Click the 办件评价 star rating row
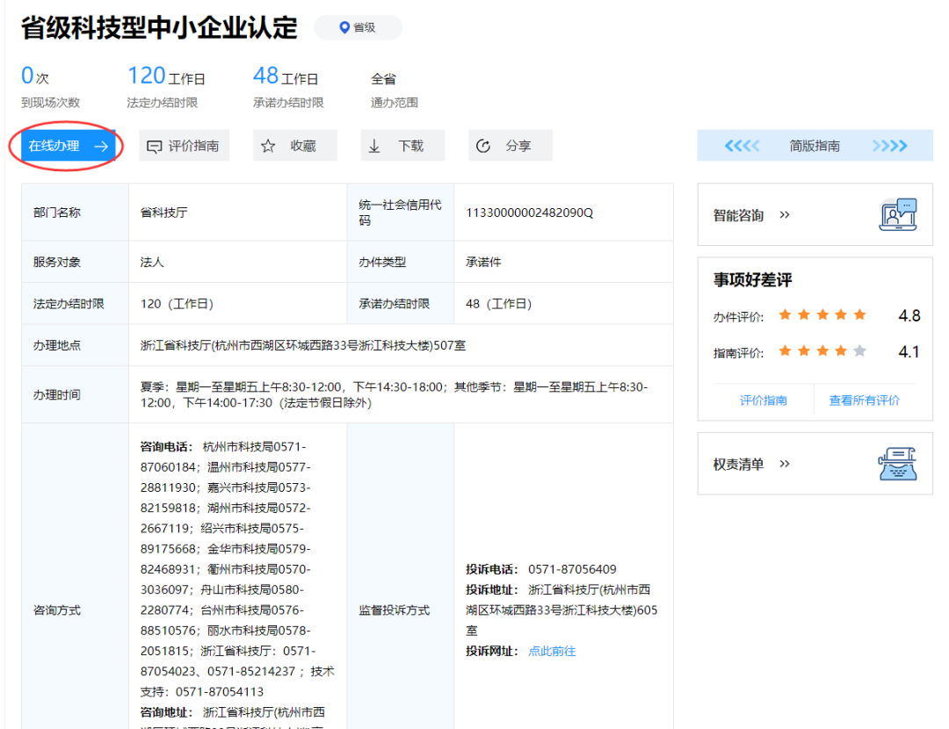The width and height of the screenshot is (949, 729). (822, 315)
